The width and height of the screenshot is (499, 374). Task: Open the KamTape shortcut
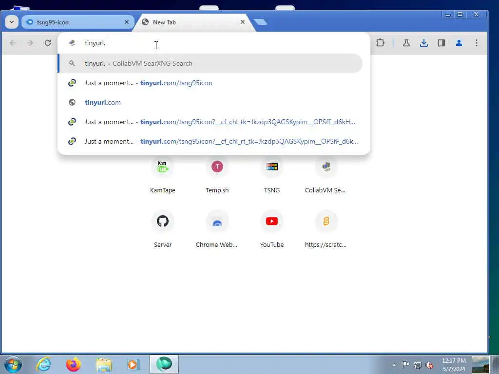tap(163, 175)
